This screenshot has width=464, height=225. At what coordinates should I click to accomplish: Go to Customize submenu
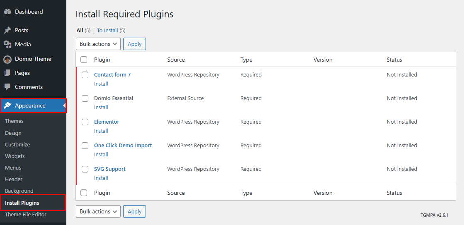click(17, 145)
